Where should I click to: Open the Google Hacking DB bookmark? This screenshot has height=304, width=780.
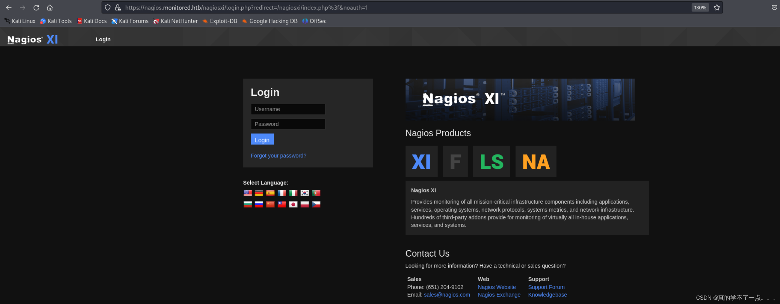point(269,21)
